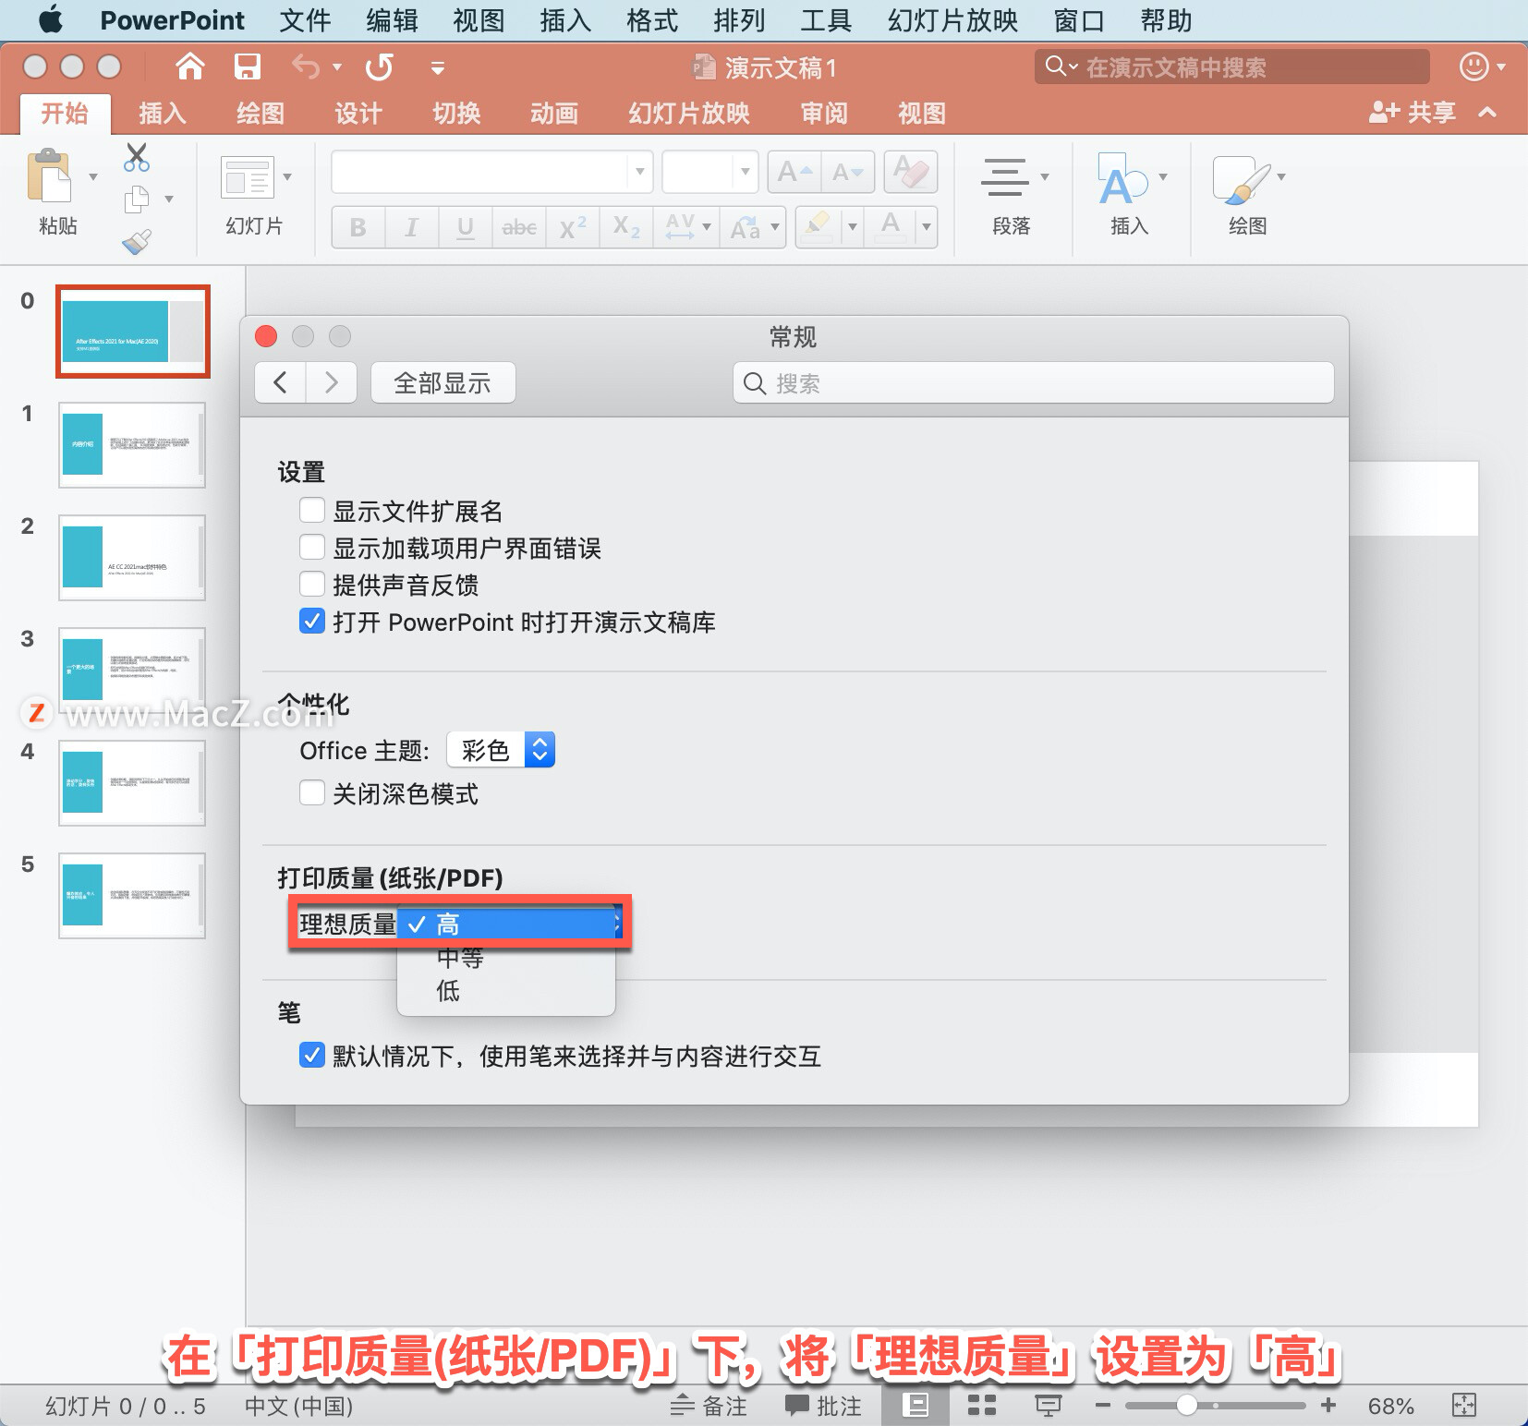Enable 显示文件扩展名 checkbox
Viewport: 1528px width, 1426px height.
click(x=312, y=511)
